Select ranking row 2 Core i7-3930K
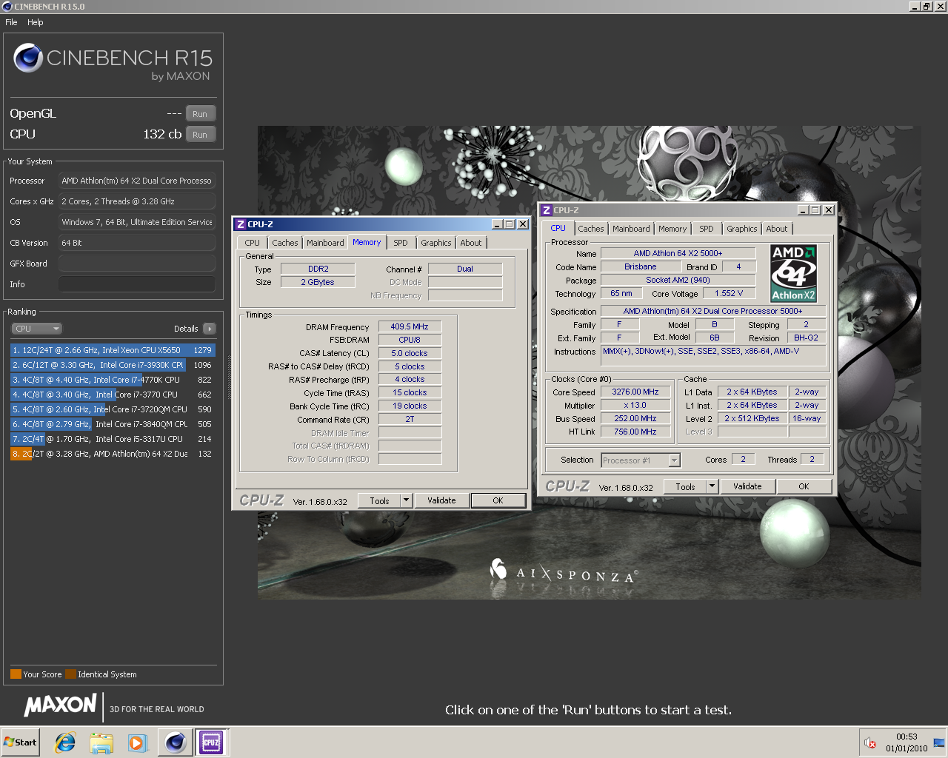Viewport: 948px width, 758px height. [113, 365]
